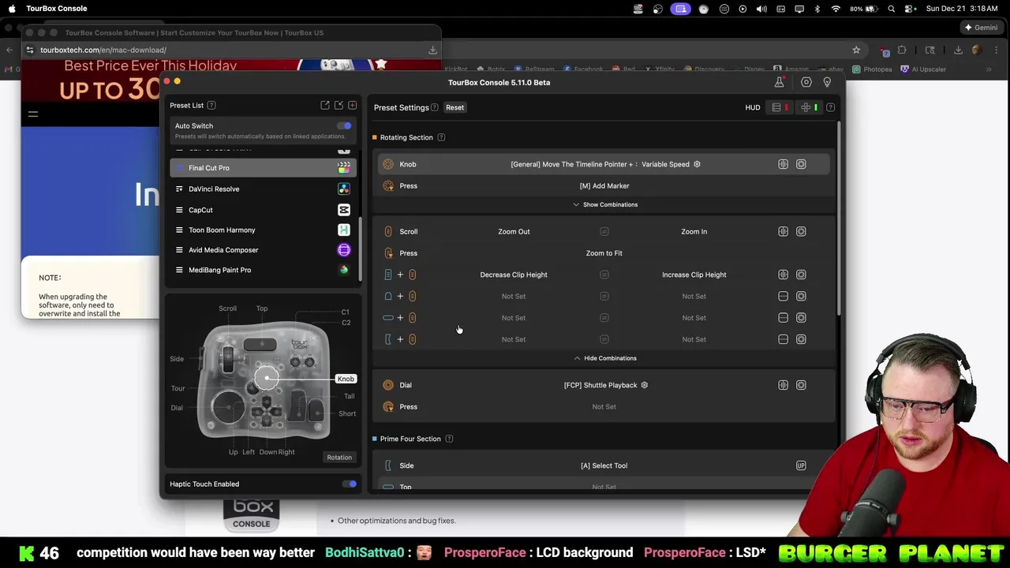Viewport: 1010px width, 568px height.
Task: Select the Avid Media Composer preset
Action: pyautogui.click(x=263, y=250)
